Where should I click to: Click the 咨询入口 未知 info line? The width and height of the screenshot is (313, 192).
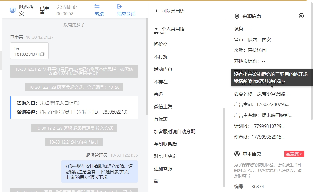(48, 103)
